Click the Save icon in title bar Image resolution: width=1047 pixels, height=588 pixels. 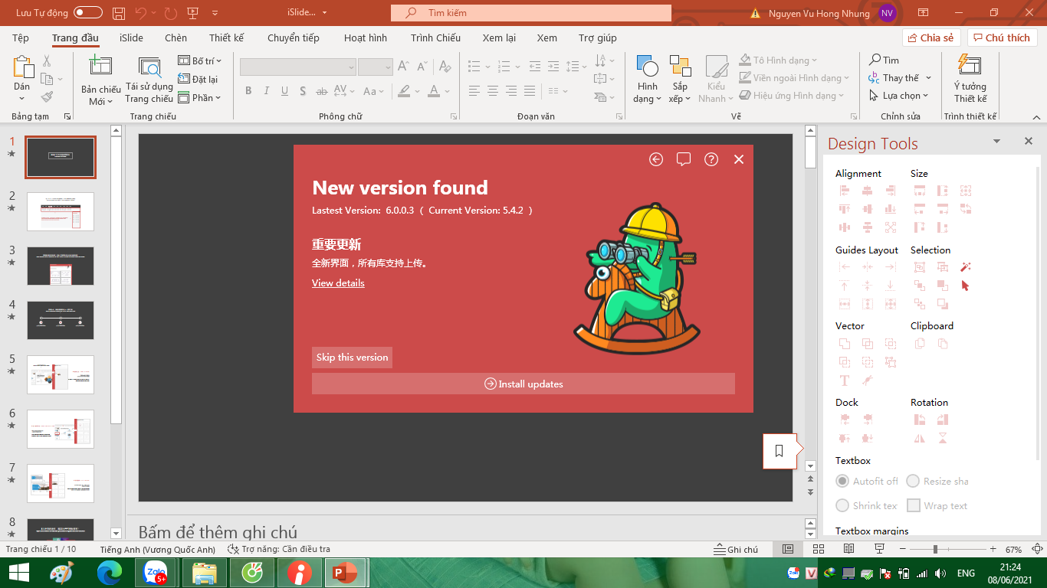coord(118,13)
